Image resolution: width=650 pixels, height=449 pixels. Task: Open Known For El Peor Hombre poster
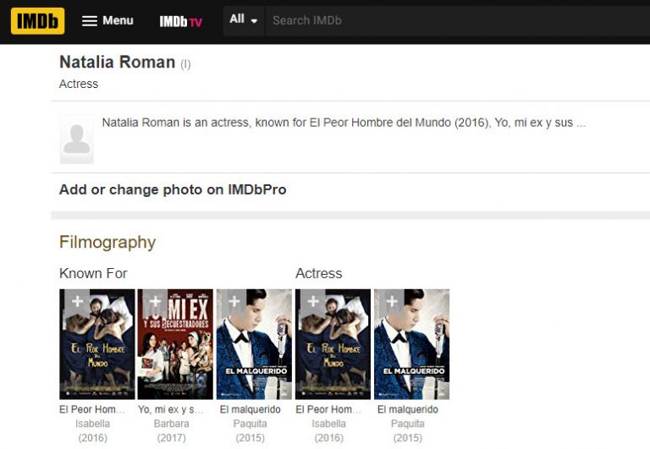pos(97,344)
